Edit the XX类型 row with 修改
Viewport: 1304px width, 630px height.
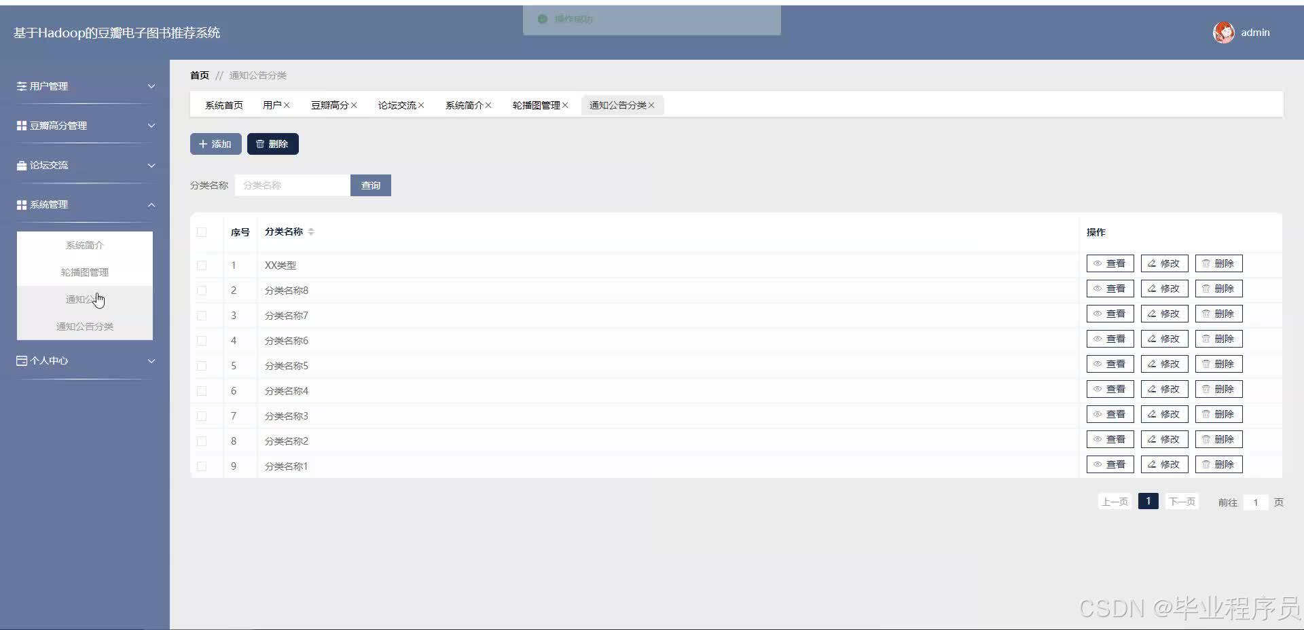pyautogui.click(x=1164, y=263)
